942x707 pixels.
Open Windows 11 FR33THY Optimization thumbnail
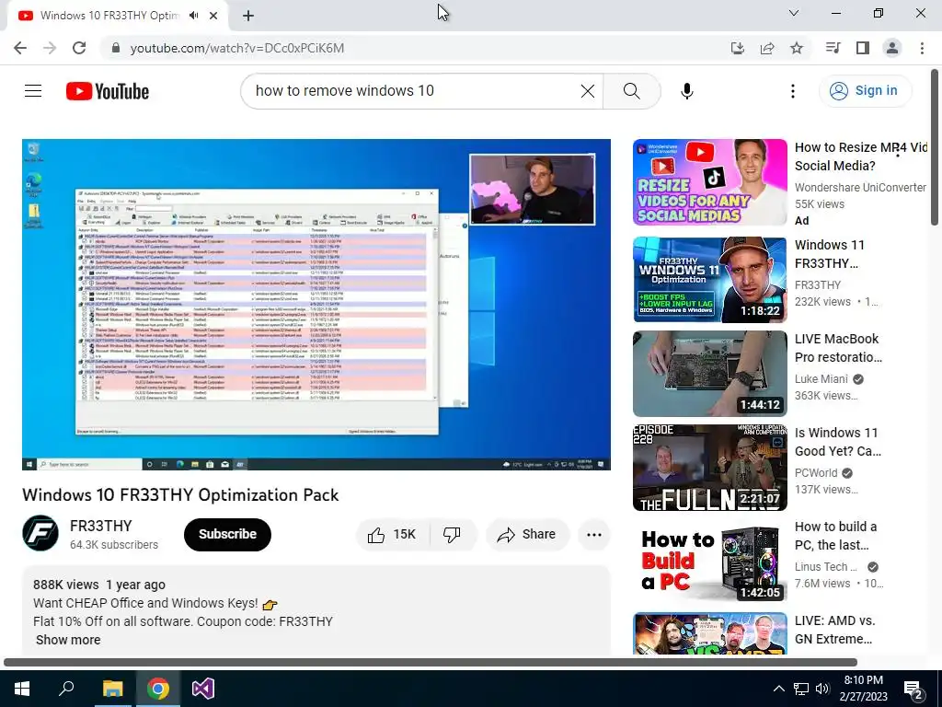click(709, 280)
